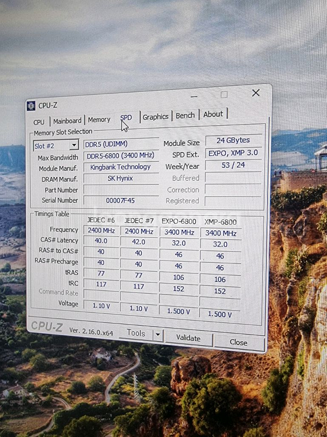Switch to the Bench tab
Viewport: 327px width, 437px height.
click(185, 115)
